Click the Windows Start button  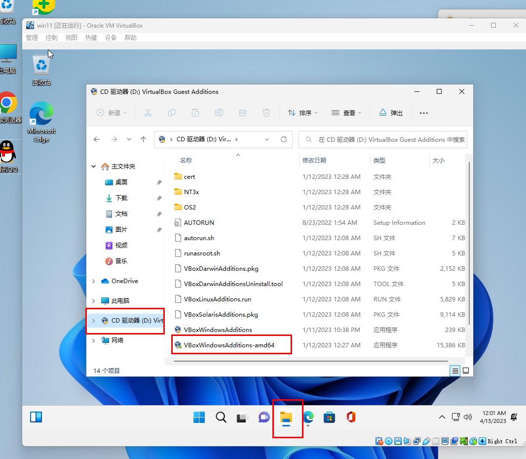click(x=199, y=417)
